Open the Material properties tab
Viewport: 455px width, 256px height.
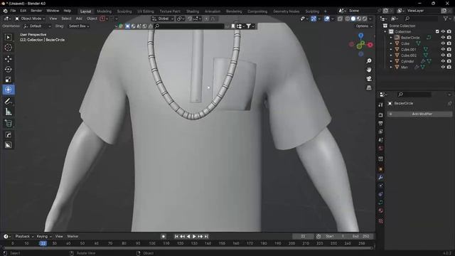point(381,210)
